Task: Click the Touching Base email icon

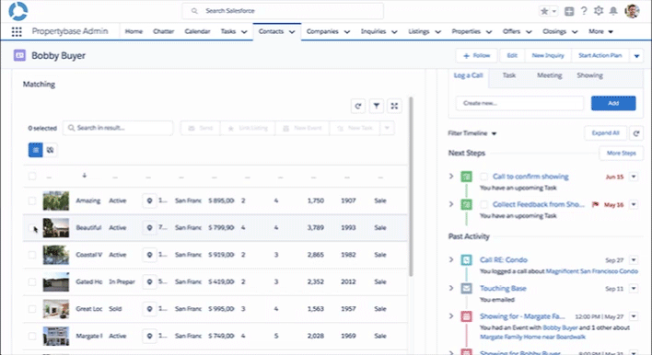Action: click(467, 288)
